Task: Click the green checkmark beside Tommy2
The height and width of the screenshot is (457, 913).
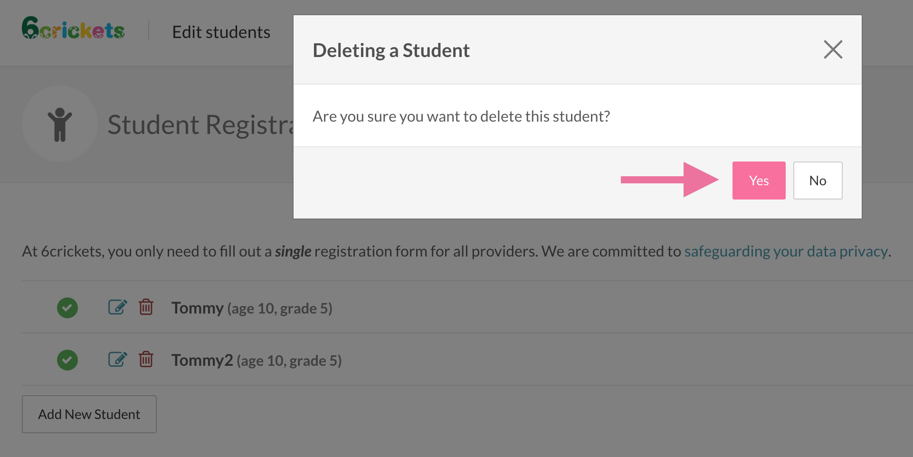Action: (x=67, y=360)
